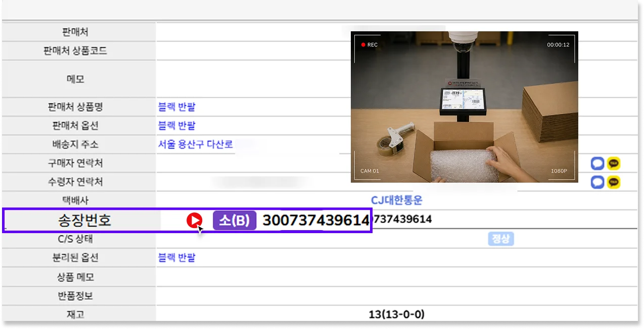Click the 판매처 row label
This screenshot has height=329, width=644.
pos(75,32)
